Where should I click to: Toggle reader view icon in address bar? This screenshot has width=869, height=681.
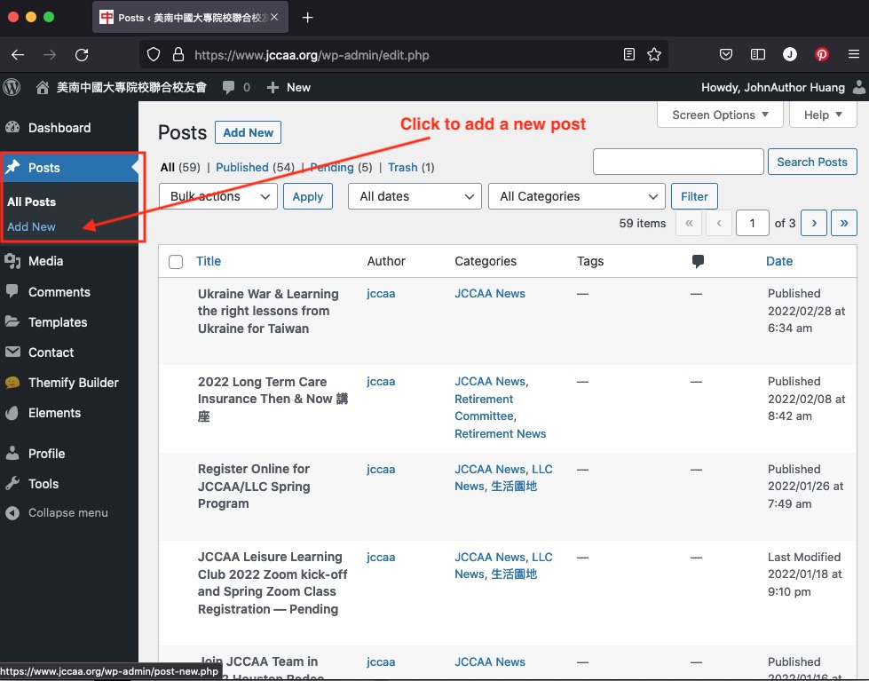pyautogui.click(x=629, y=54)
